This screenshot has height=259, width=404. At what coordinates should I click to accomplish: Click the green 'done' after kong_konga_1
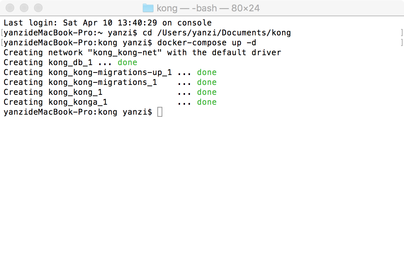(x=207, y=102)
